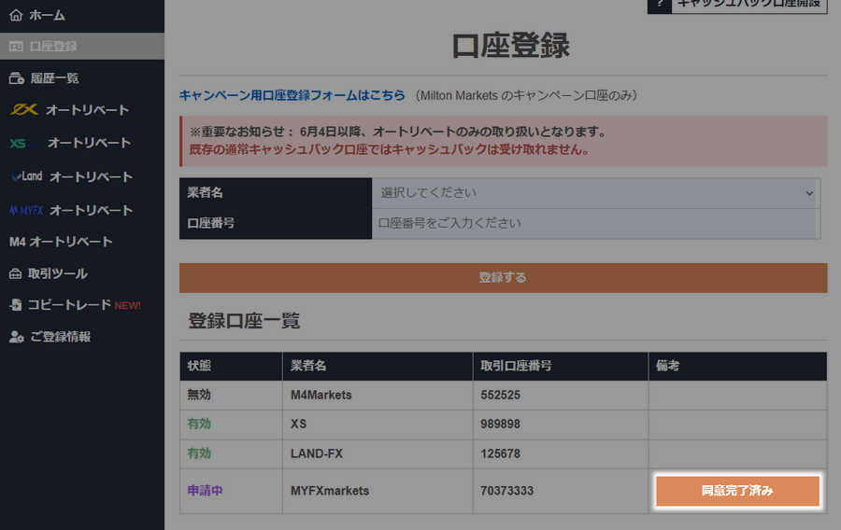The height and width of the screenshot is (530, 841).
Task: Click the 同意完了済み button
Action: [737, 491]
